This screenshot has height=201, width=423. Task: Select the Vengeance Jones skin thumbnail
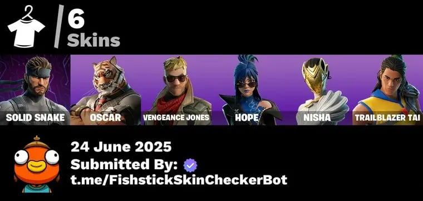(176, 90)
